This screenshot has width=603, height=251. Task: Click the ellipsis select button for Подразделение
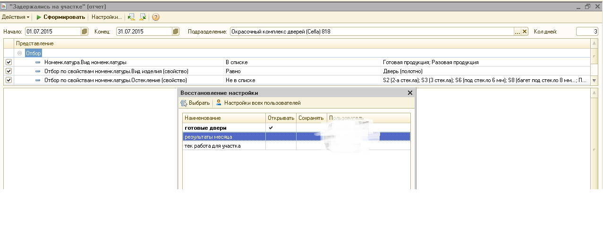click(517, 32)
